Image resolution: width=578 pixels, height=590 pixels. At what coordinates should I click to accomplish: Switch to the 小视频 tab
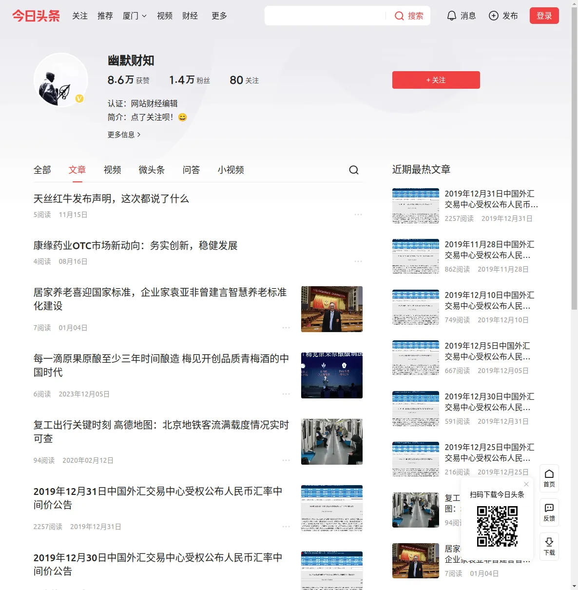tap(231, 170)
